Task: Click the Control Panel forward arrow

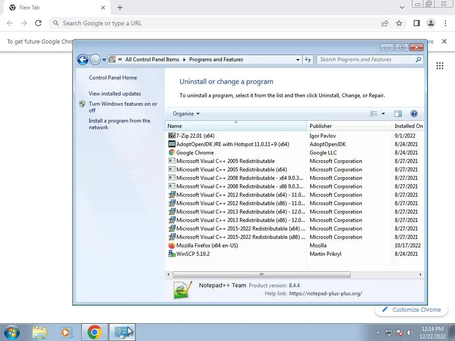Action: coord(95,60)
